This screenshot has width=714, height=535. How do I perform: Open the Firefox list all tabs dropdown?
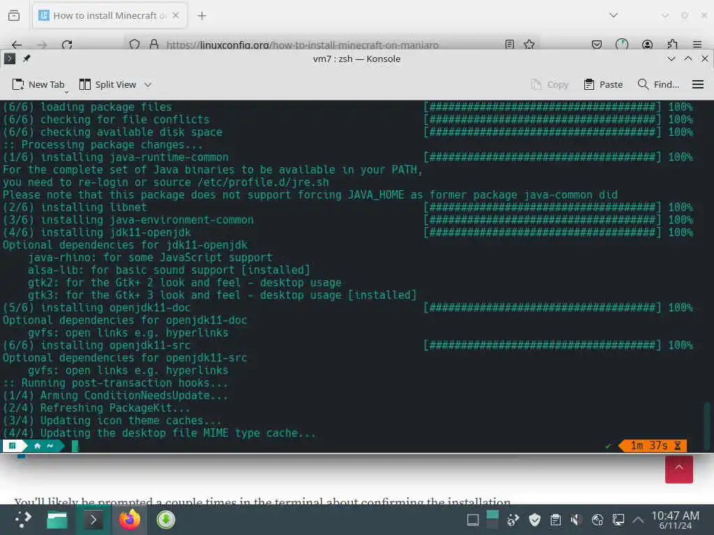[x=614, y=15]
